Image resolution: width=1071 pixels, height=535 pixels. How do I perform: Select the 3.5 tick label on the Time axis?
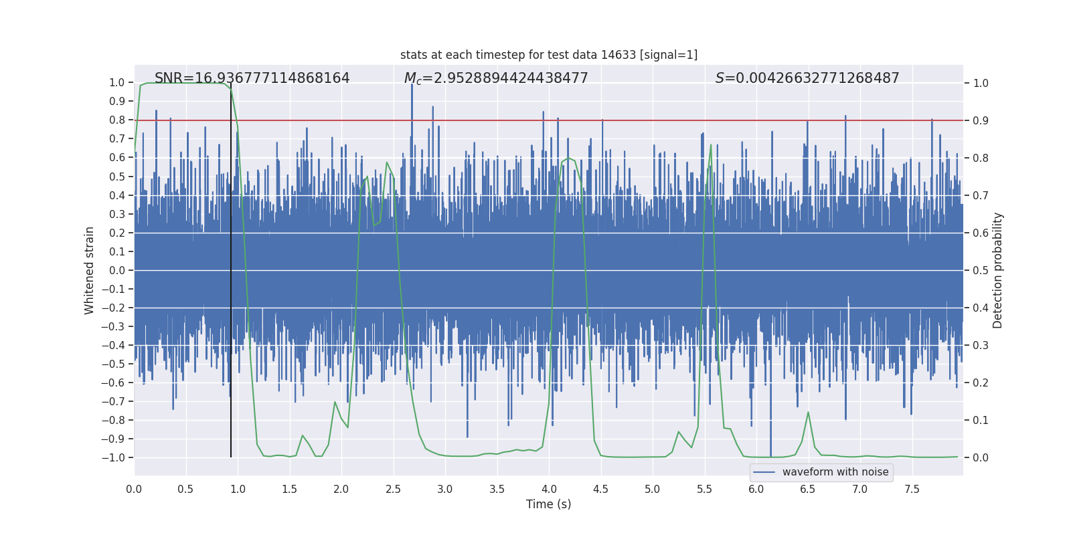point(497,489)
